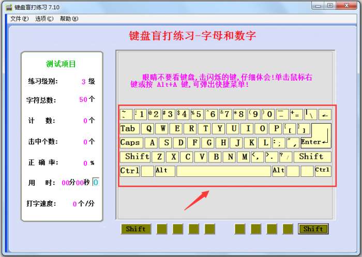Click the X key
The height and width of the screenshot is (257, 362).
click(173, 157)
